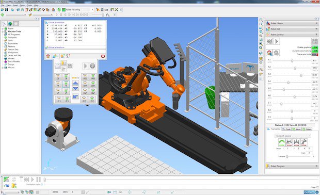The image size is (320, 195).
Task: Collapse the Robot Control section
Action: tap(292, 35)
